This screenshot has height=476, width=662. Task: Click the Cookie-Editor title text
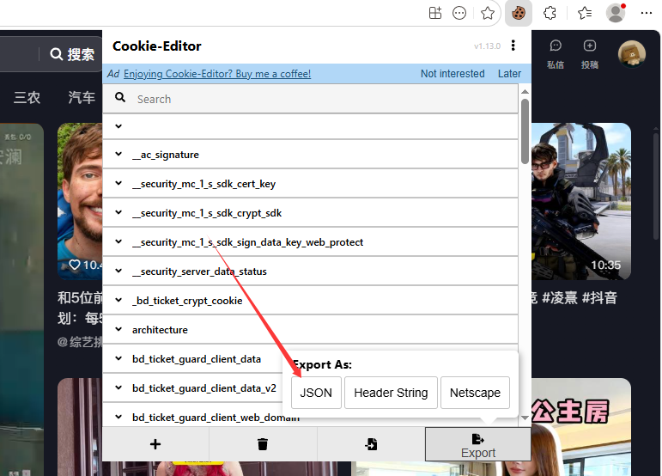156,46
